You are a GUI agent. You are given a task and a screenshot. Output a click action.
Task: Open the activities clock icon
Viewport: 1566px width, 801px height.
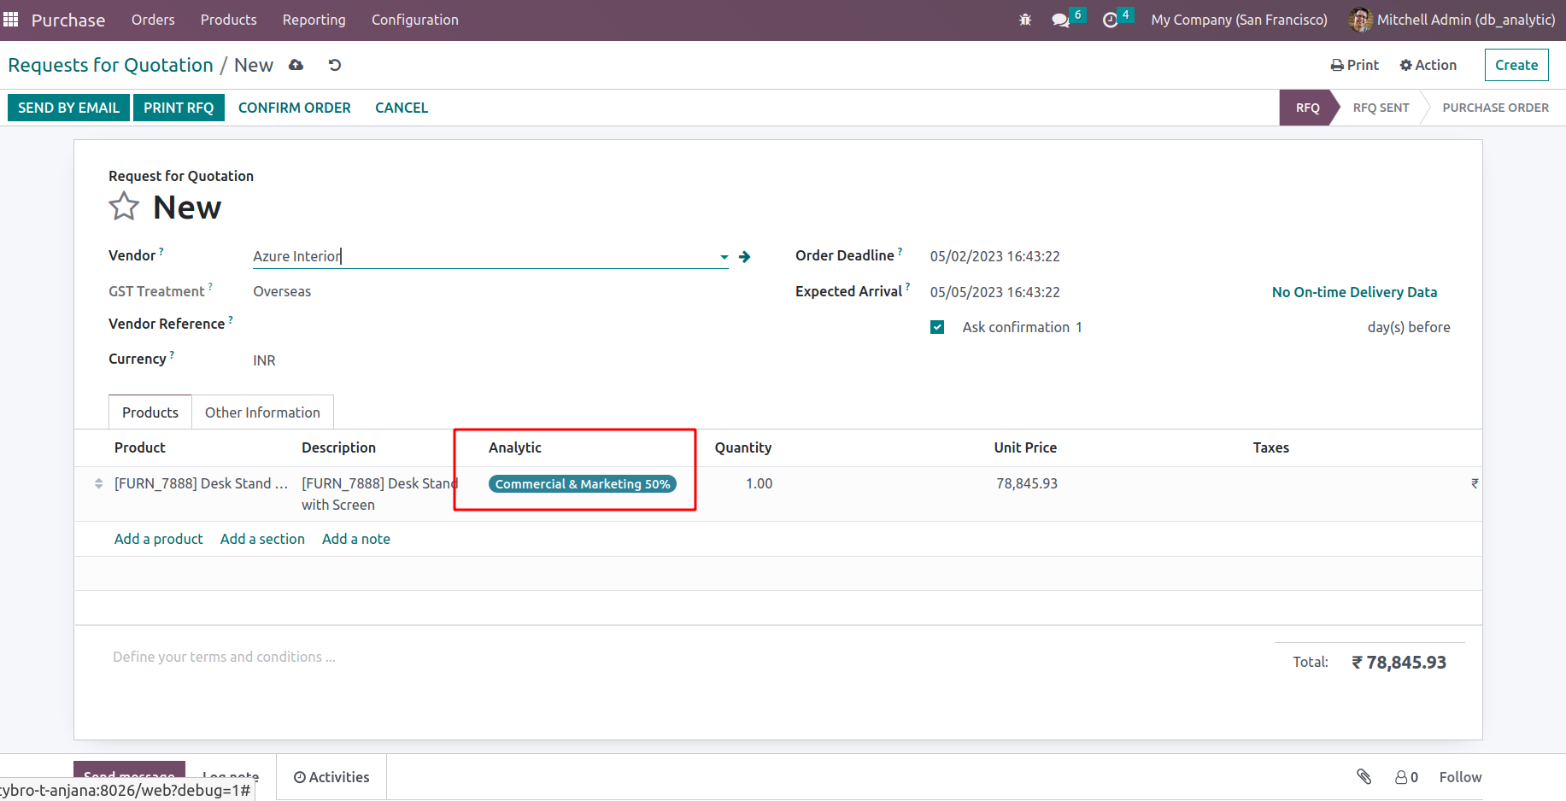click(1110, 20)
